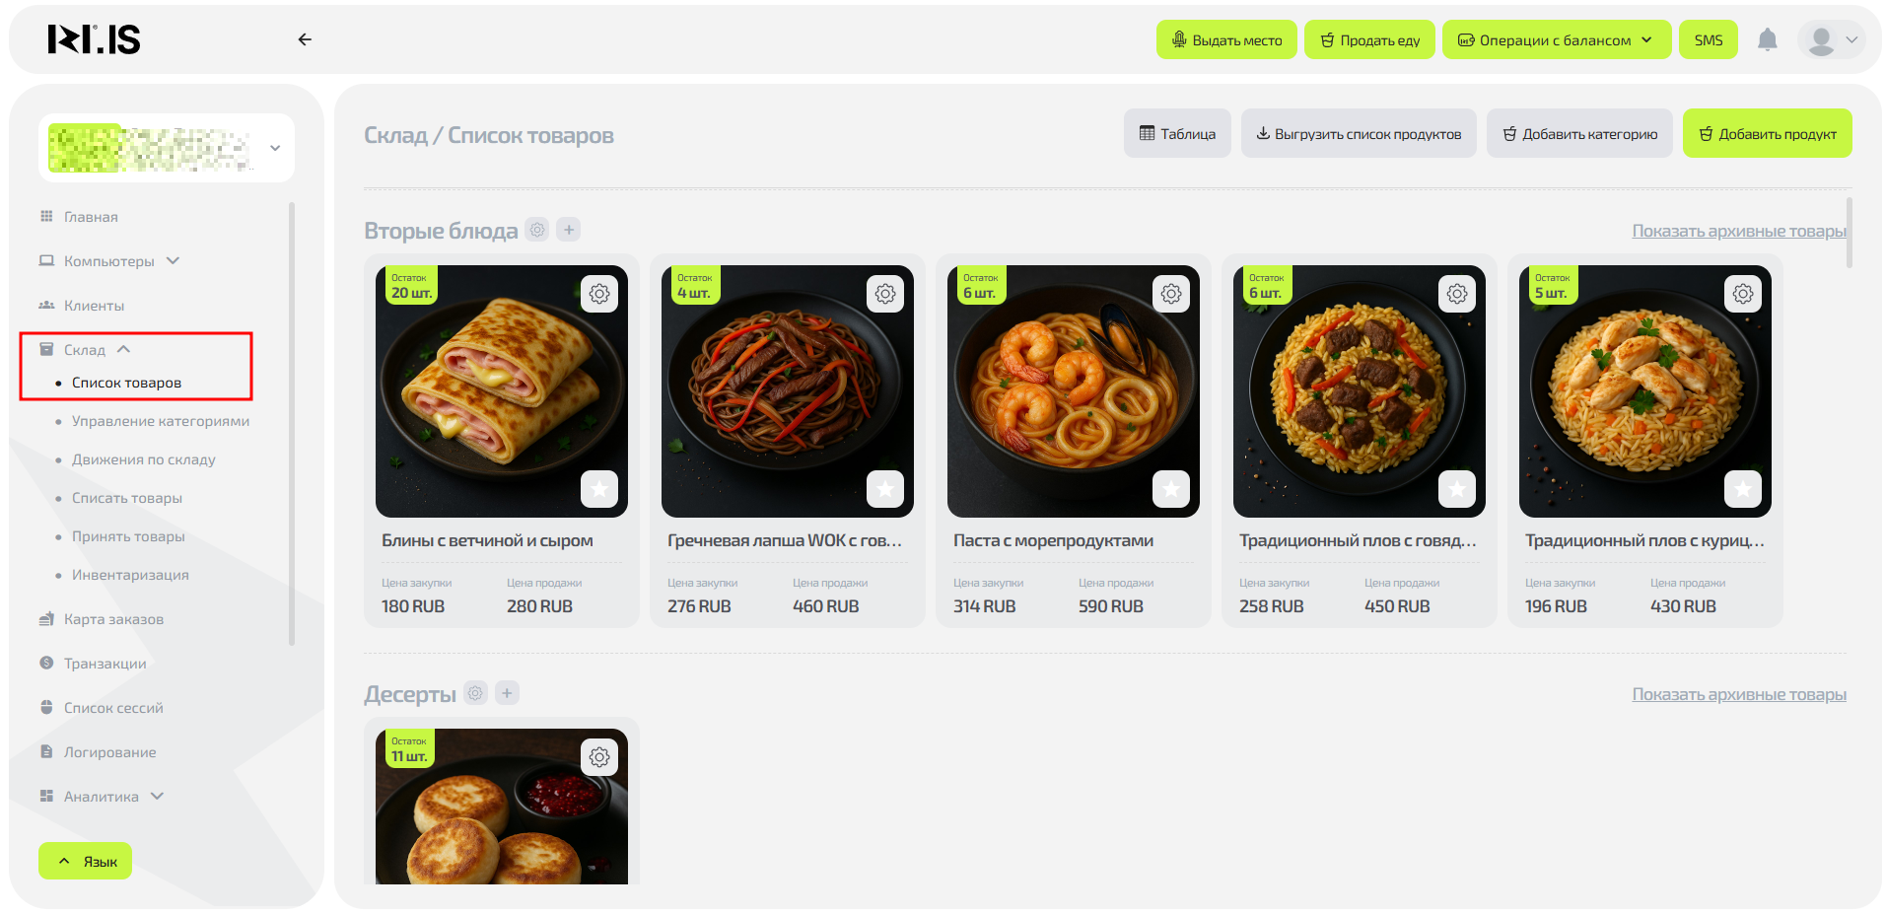The height and width of the screenshot is (914, 1886).
Task: Expand Операции с балансом dropdown
Action: tap(1557, 40)
